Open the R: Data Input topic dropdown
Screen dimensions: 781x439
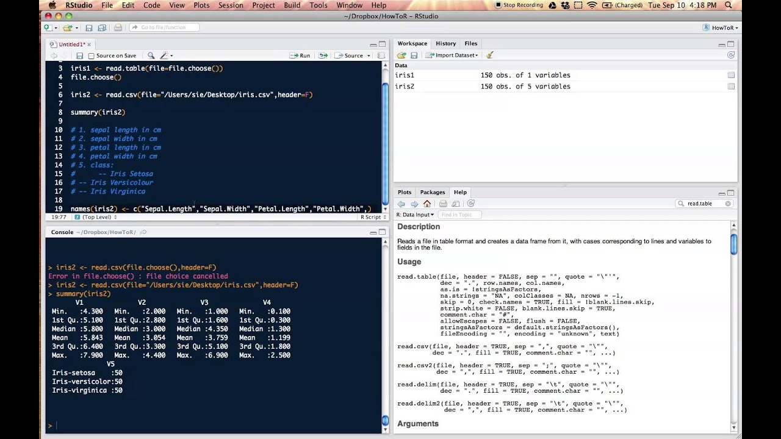415,215
